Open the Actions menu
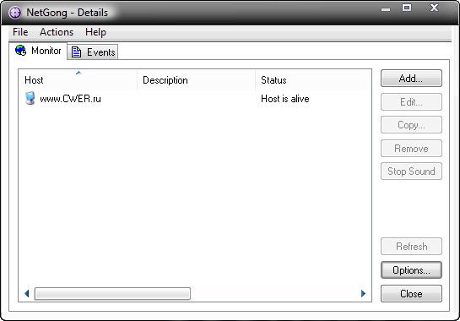 (57, 32)
